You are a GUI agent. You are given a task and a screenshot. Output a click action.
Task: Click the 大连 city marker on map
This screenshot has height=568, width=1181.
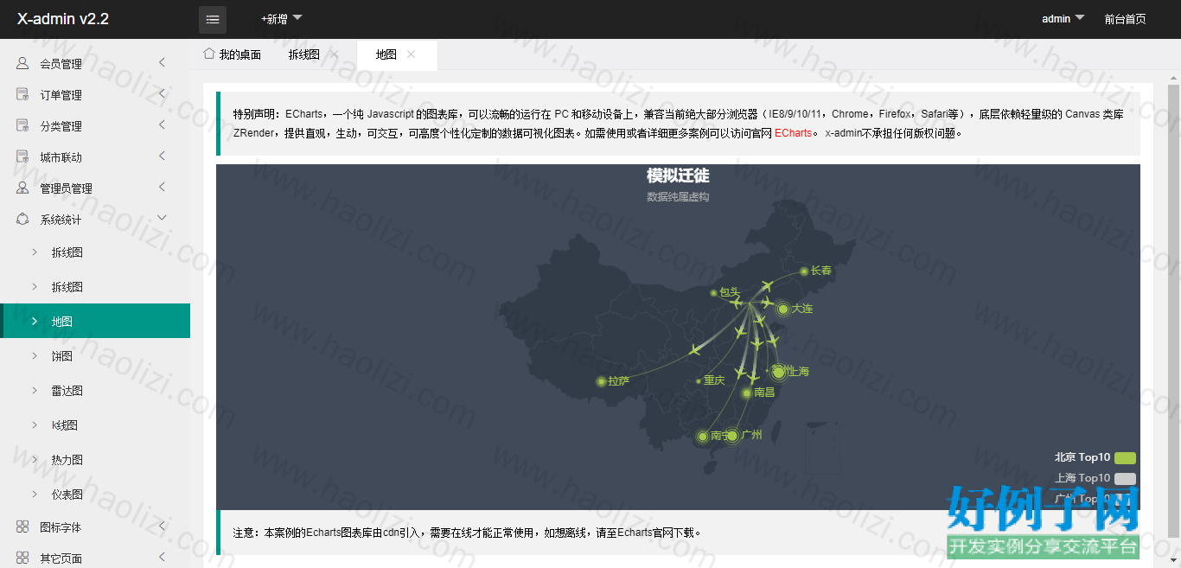783,309
